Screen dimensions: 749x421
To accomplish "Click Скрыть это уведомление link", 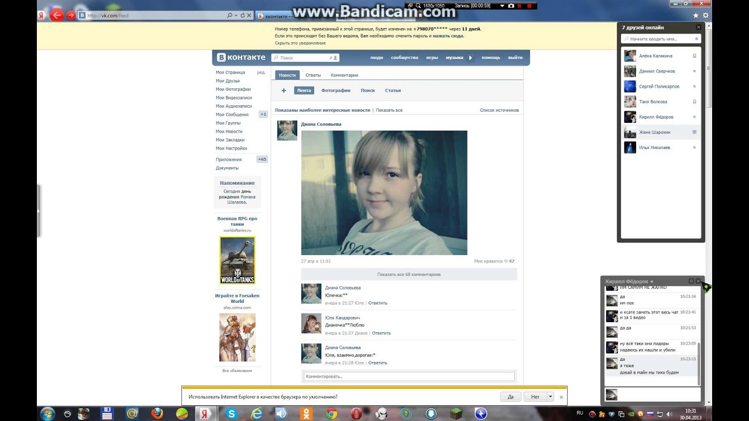I will tap(300, 43).
